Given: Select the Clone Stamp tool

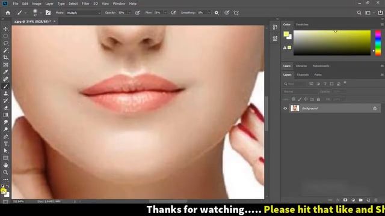Looking at the screenshot, I should coord(5,94).
